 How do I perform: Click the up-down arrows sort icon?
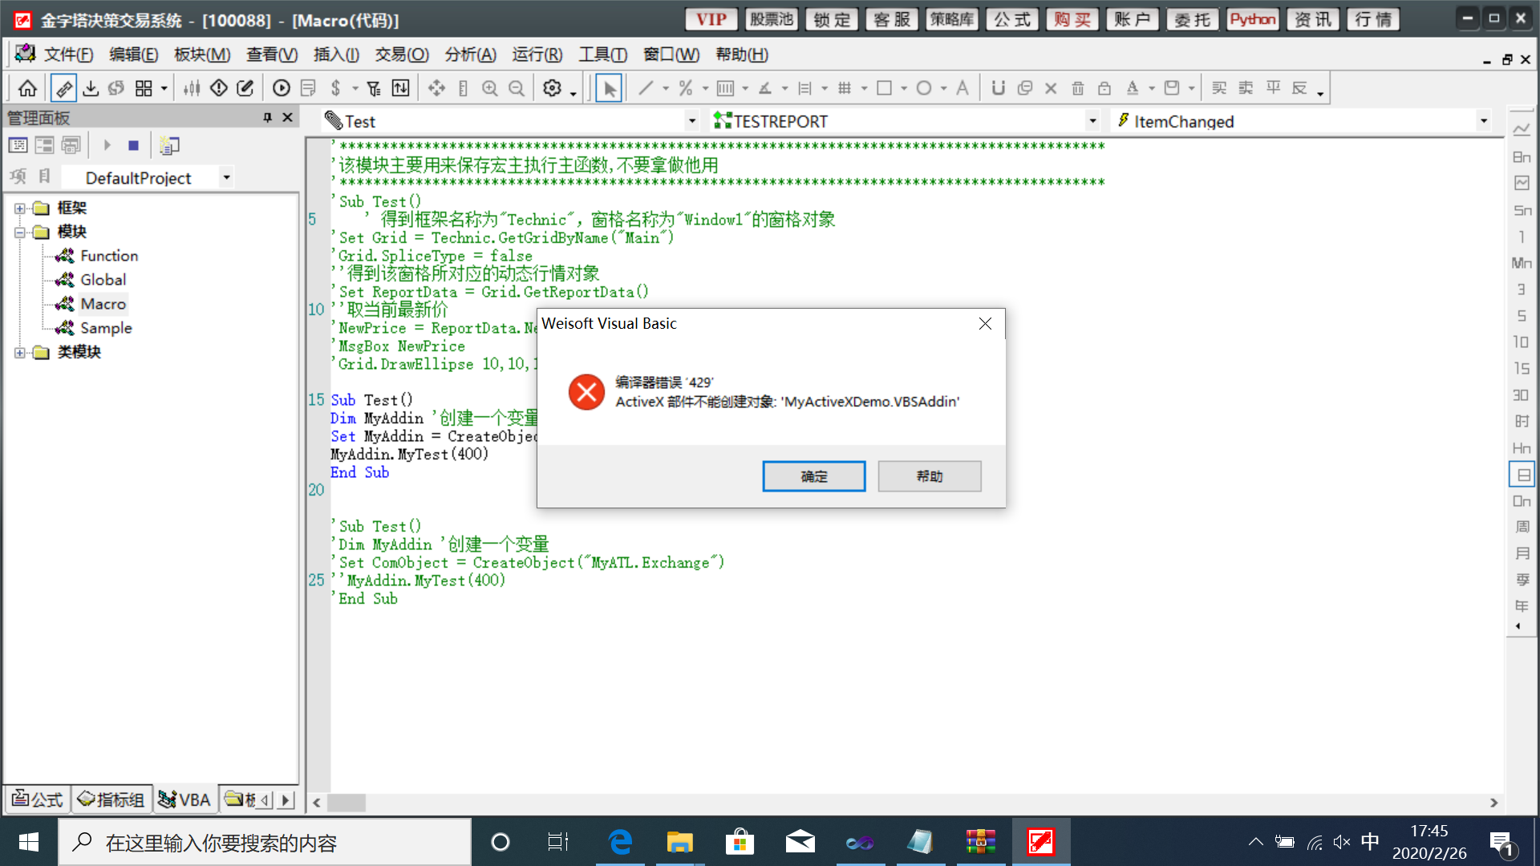400,88
